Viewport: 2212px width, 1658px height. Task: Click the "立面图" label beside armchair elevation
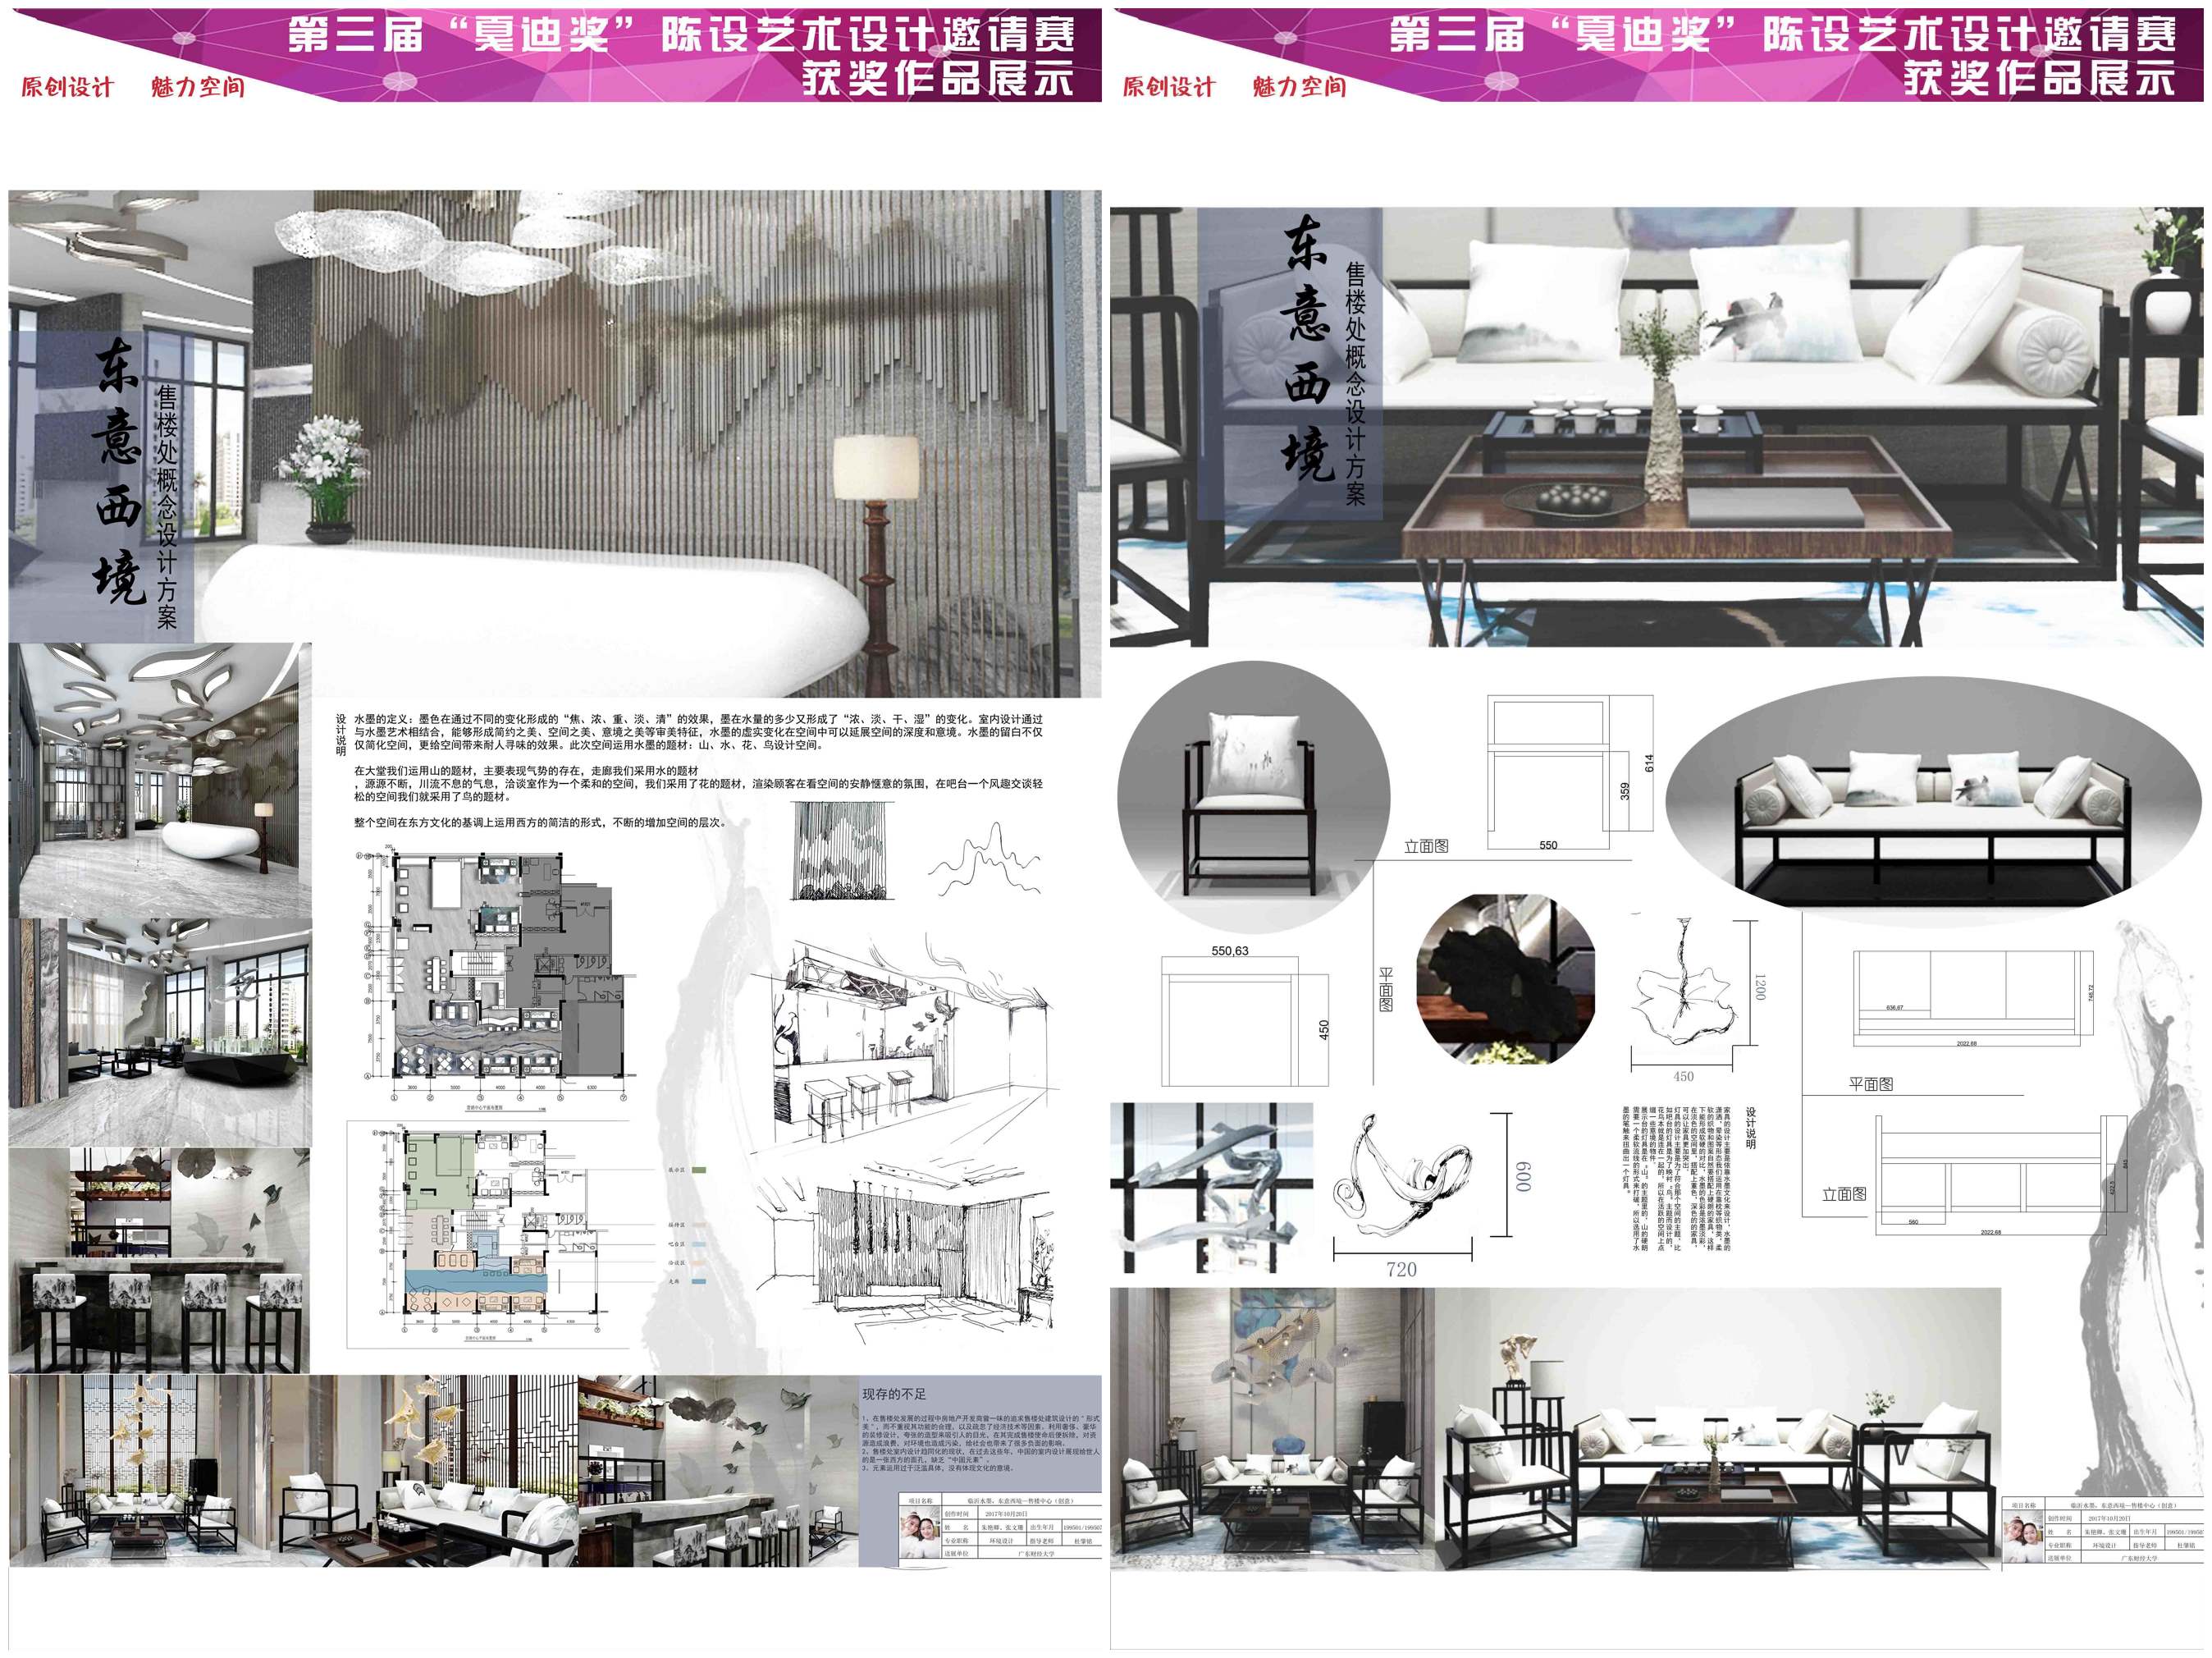point(1426,846)
